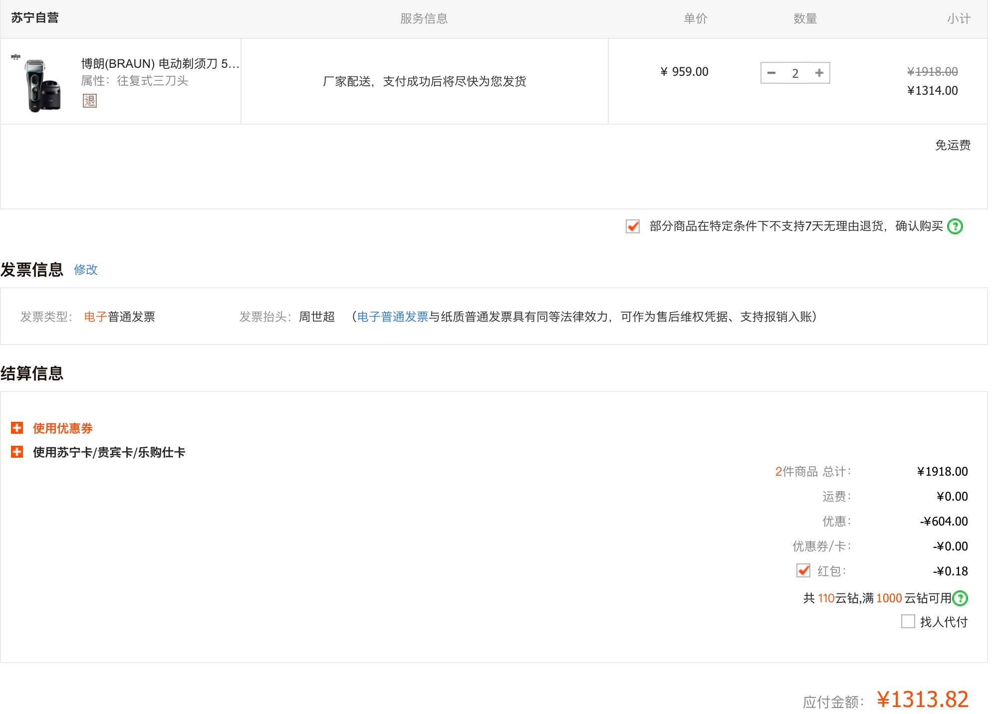Click the 厂家配送 delivery info text

(x=425, y=81)
